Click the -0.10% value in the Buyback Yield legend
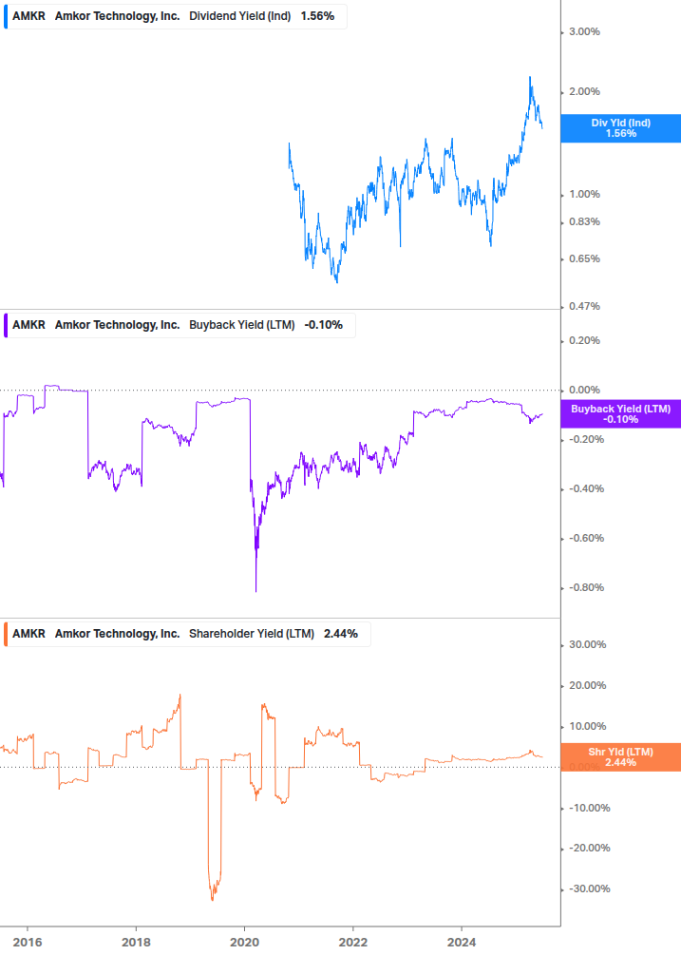 pos(324,325)
